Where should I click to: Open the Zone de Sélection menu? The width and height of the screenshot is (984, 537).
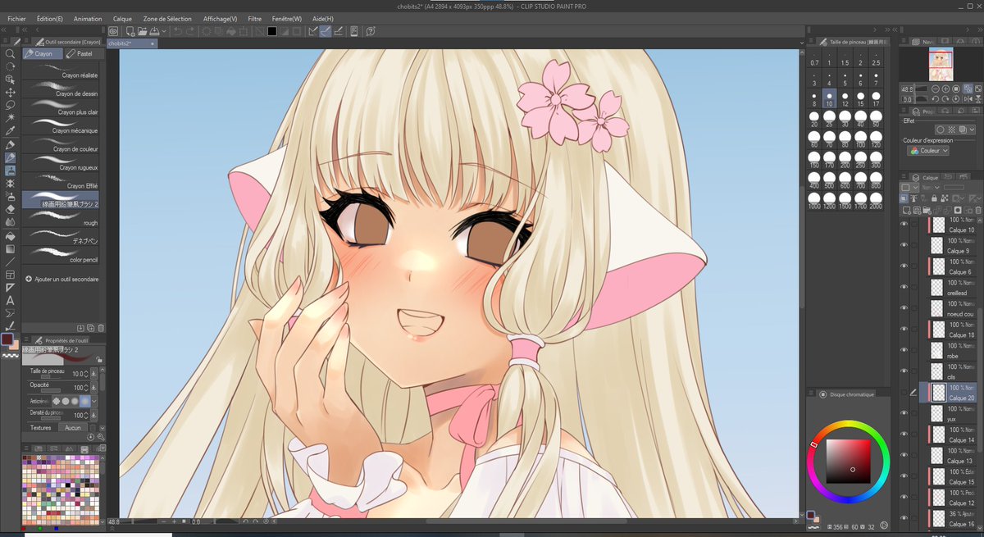pos(167,18)
